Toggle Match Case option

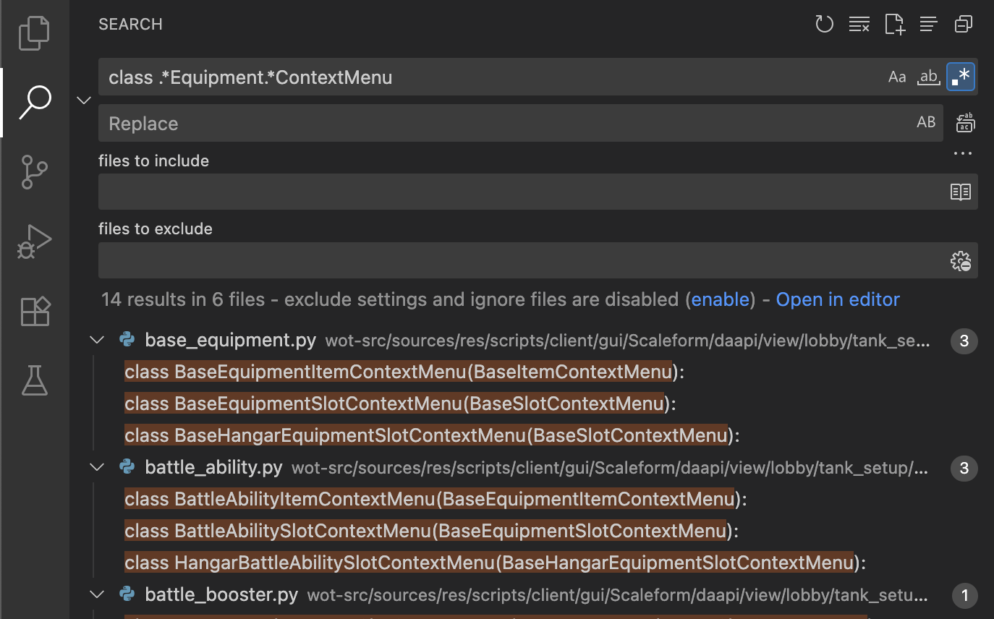click(897, 77)
